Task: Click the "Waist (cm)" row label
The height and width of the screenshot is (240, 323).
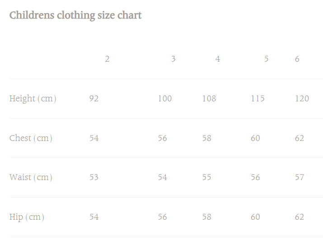Action: pos(31,177)
